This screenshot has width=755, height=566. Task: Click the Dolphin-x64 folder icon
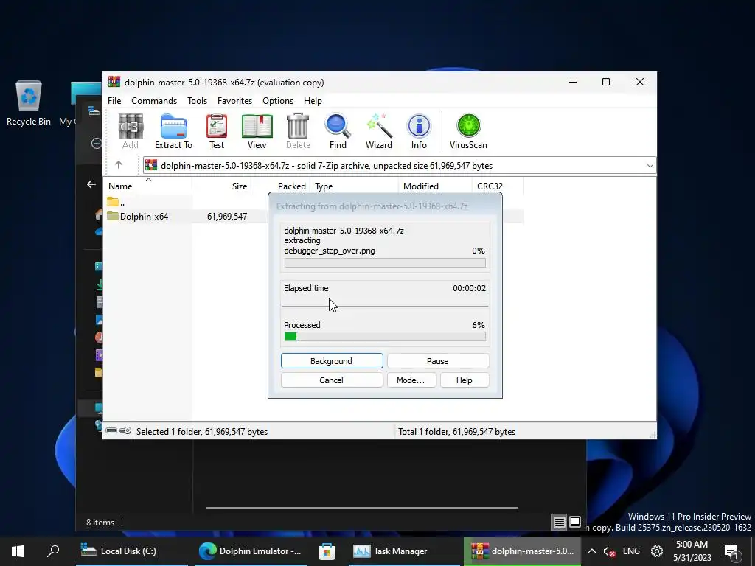click(113, 216)
